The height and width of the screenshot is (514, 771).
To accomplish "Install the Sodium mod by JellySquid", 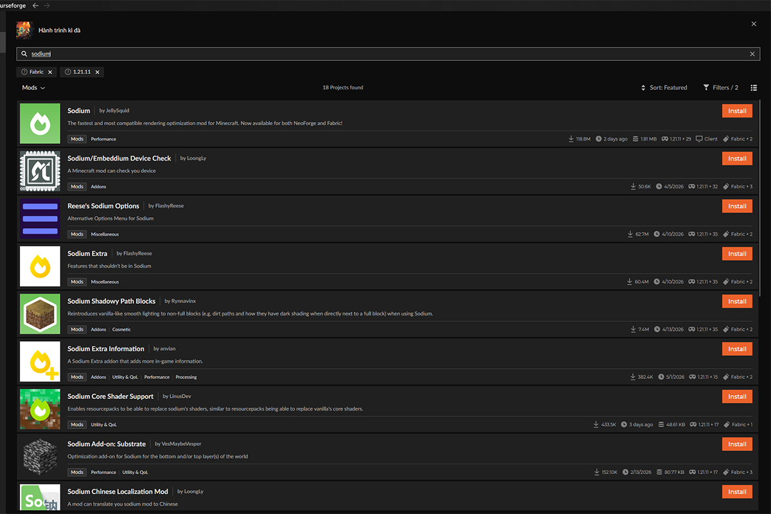I will tap(737, 111).
